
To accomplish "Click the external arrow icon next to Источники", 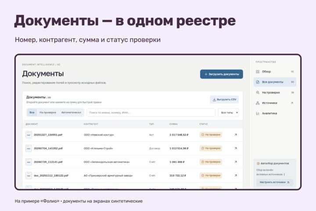I will click(292, 103).
